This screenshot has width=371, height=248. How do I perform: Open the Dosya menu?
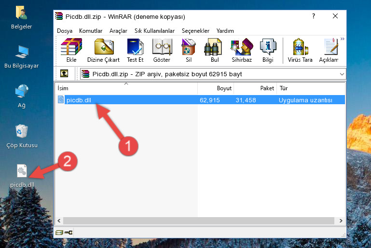(x=65, y=31)
